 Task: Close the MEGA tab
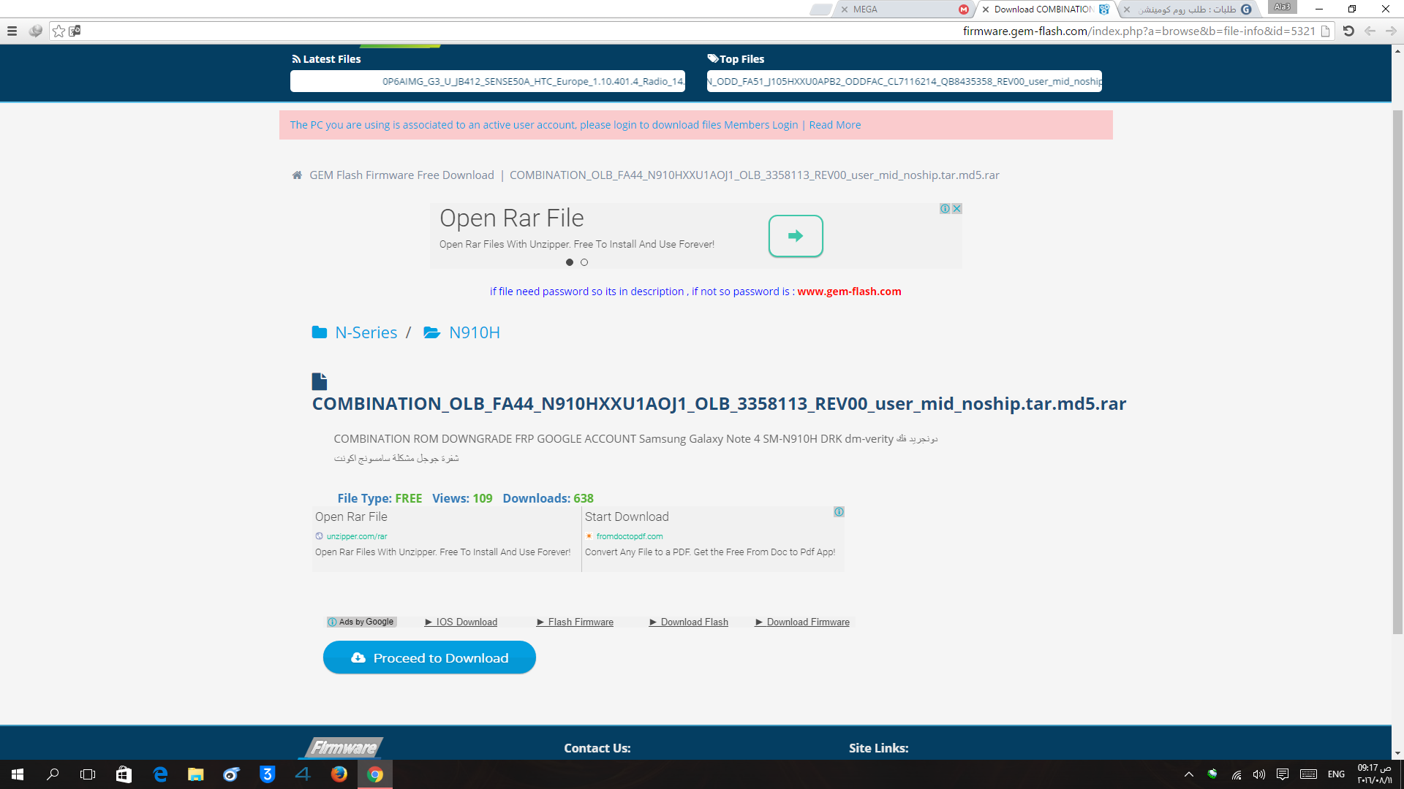pos(845,9)
